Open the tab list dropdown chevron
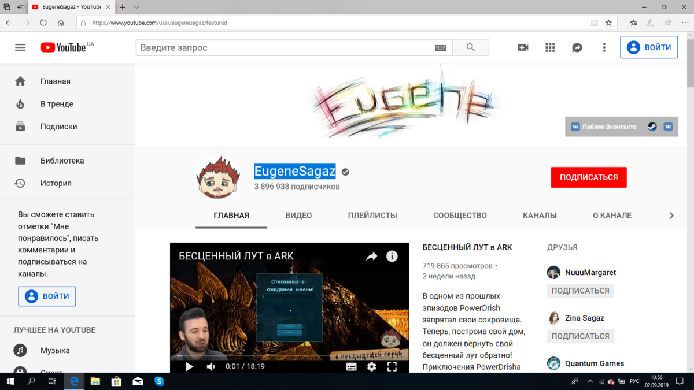The height and width of the screenshot is (390, 694). point(136,7)
